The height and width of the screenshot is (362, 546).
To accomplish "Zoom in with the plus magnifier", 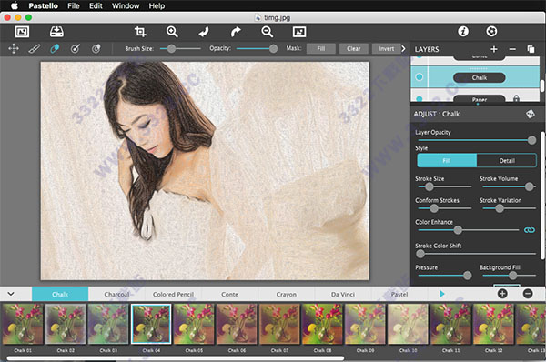I will pos(172,32).
